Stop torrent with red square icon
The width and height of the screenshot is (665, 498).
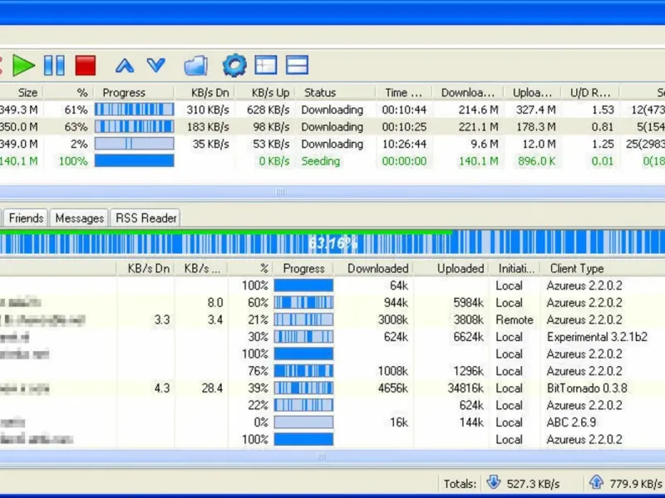(86, 66)
